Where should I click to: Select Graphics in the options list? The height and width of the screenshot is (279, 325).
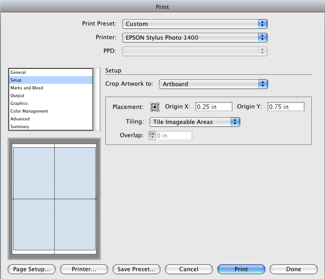pyautogui.click(x=51, y=103)
